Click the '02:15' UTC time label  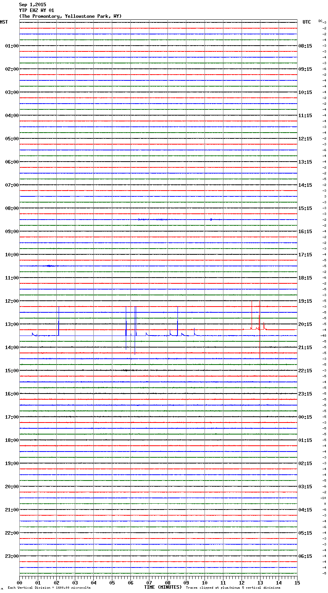(x=305, y=463)
